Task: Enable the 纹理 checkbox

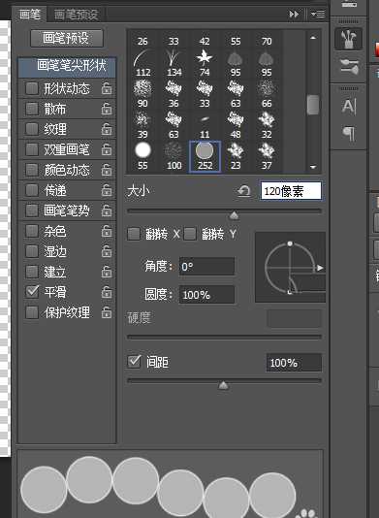Action: point(32,129)
